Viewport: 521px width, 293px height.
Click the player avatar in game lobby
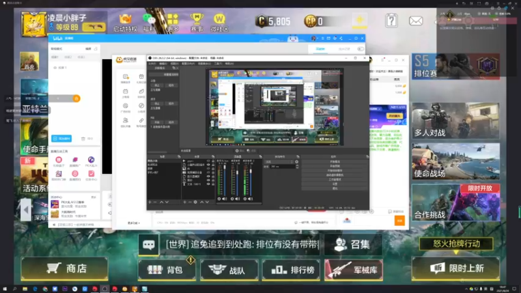click(34, 24)
